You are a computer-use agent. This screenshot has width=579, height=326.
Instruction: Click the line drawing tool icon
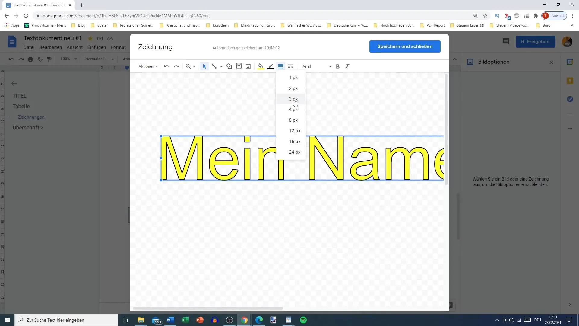[x=214, y=66]
